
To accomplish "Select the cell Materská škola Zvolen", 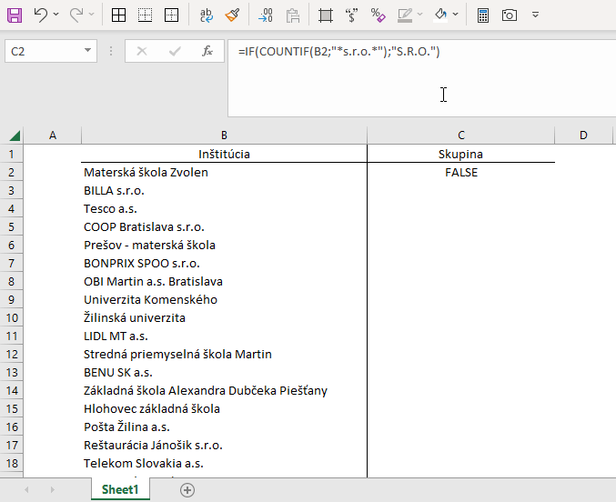I will (x=224, y=173).
